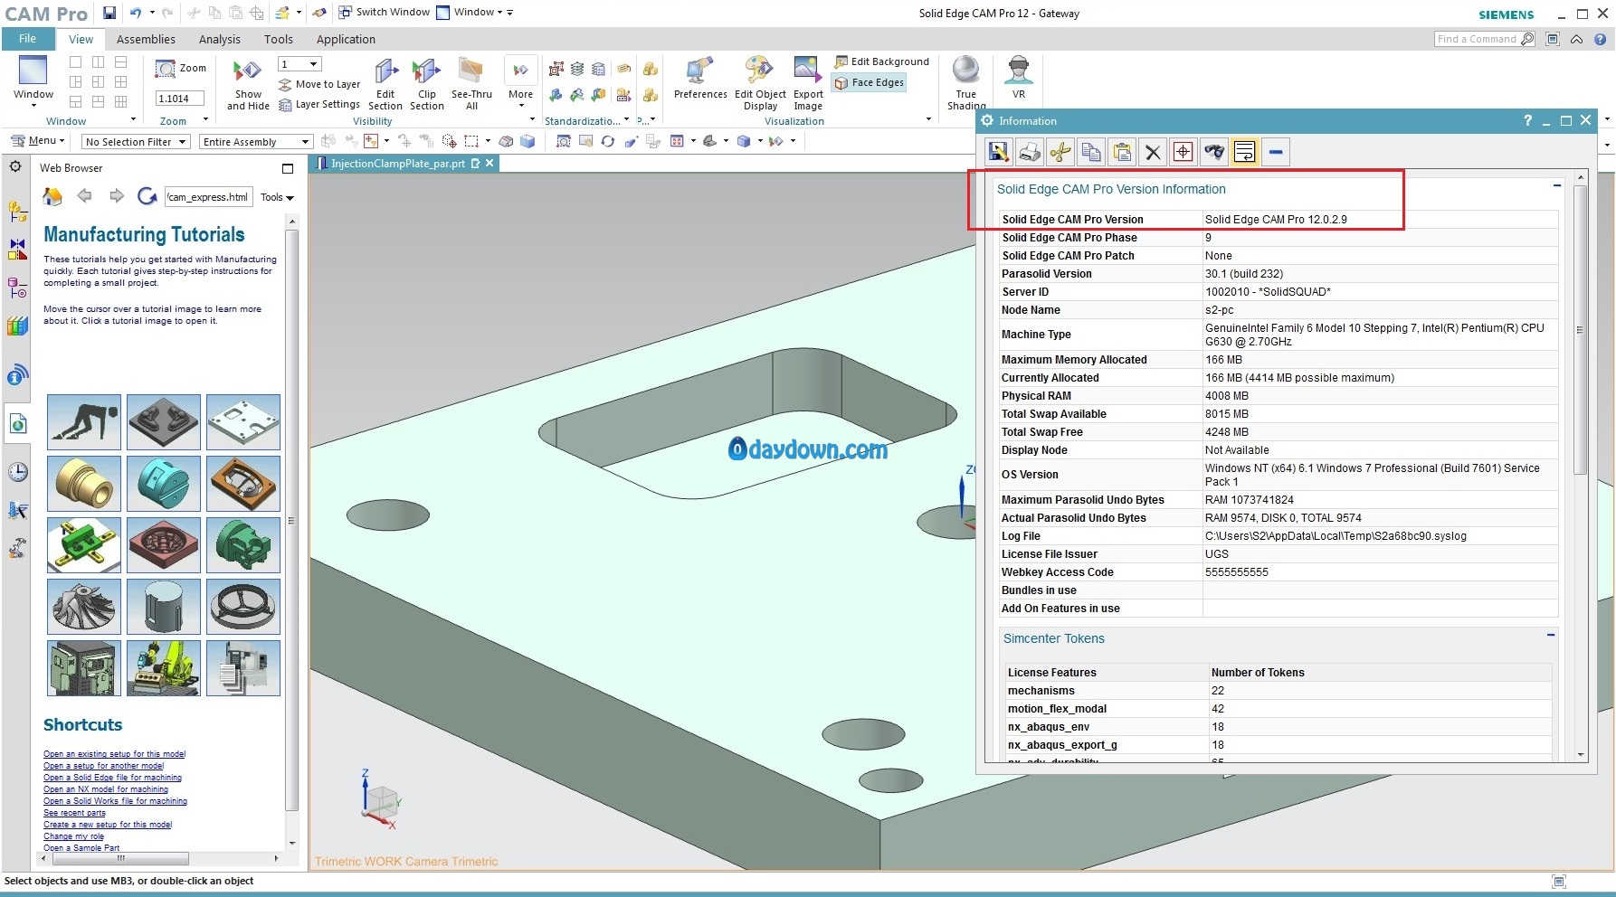Reload the Web Browser page
This screenshot has height=897, width=1616.
[x=147, y=196]
